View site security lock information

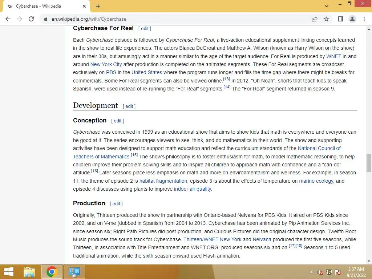[46, 19]
